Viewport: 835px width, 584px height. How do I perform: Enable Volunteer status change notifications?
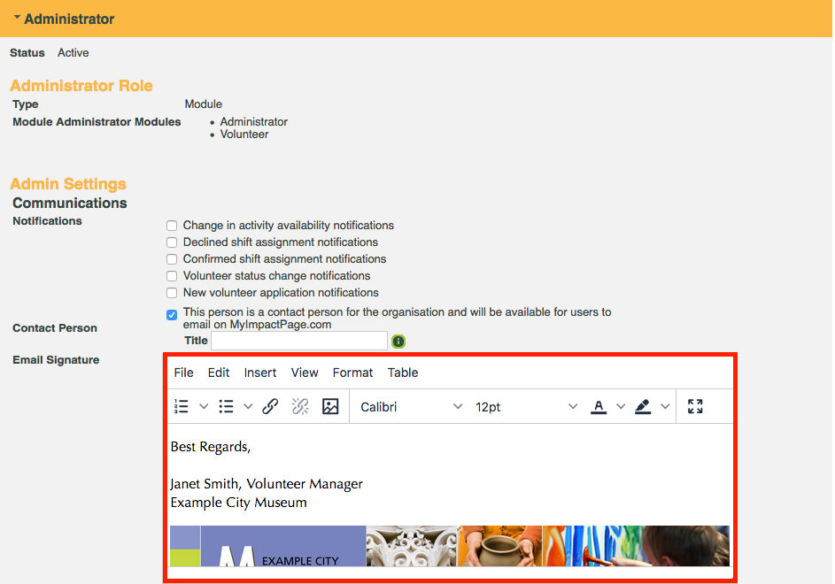coord(172,276)
